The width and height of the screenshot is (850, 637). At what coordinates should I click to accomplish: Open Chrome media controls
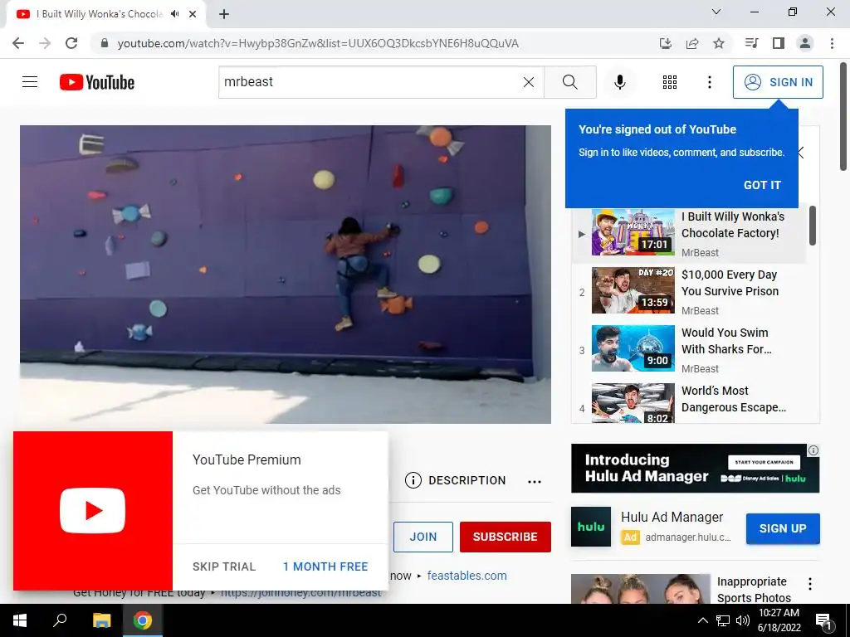tap(751, 43)
